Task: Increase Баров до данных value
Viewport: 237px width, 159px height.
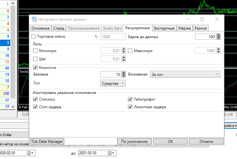Action: point(219,35)
